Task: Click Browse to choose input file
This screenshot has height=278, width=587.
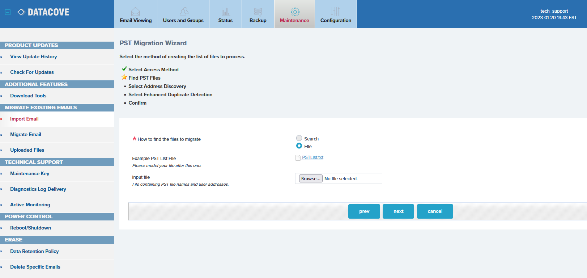Action: pyautogui.click(x=310, y=179)
